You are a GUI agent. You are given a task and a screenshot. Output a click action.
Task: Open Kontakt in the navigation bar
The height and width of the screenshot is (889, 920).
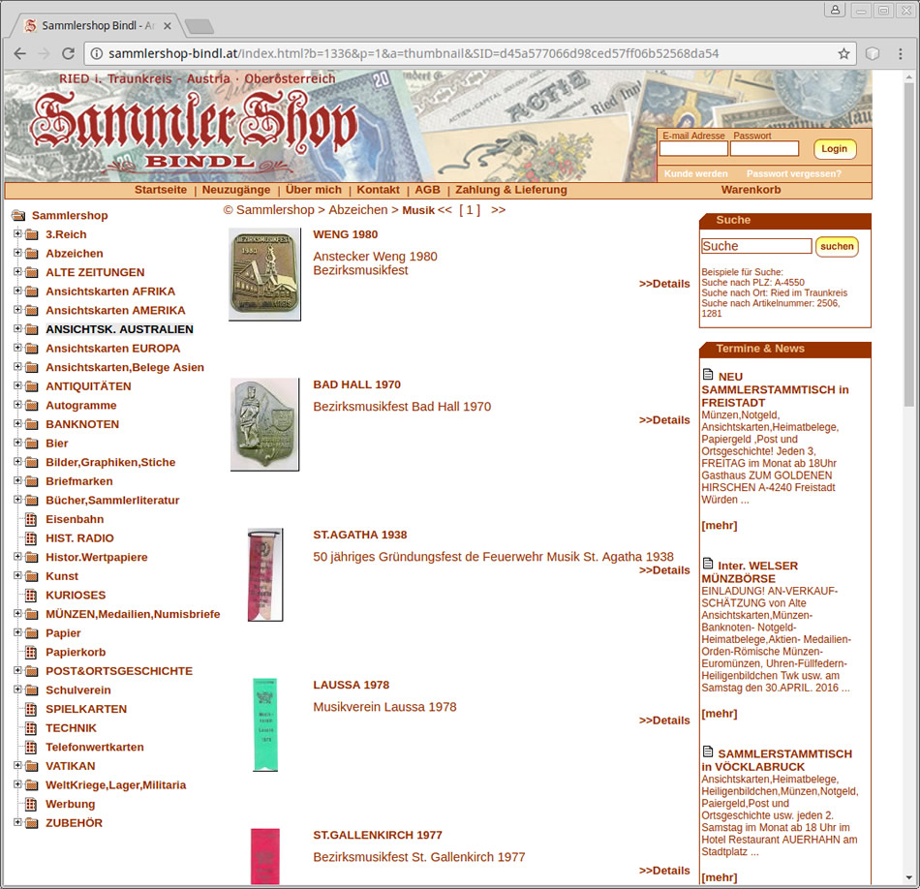coord(378,190)
